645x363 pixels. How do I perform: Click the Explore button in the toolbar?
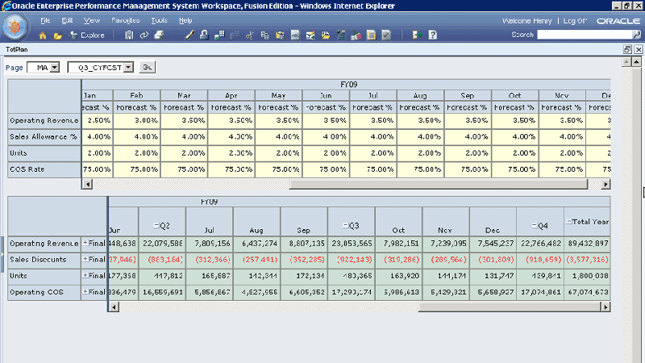87,35
